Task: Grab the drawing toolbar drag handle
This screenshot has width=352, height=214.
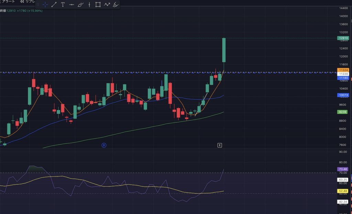Action: 38,4
